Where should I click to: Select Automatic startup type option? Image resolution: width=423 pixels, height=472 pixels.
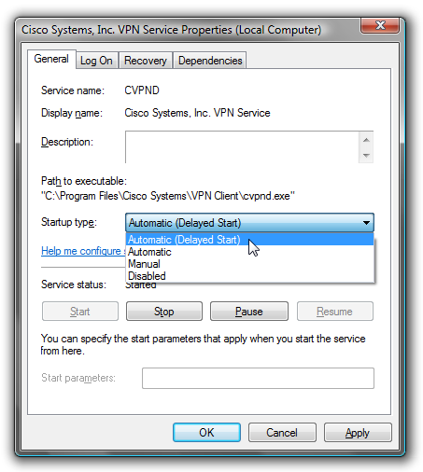pos(249,252)
